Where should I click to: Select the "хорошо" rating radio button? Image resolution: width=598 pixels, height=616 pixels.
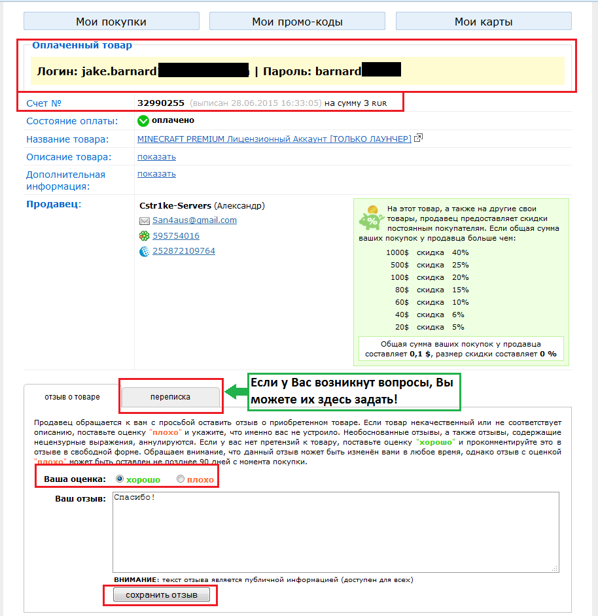pos(119,479)
